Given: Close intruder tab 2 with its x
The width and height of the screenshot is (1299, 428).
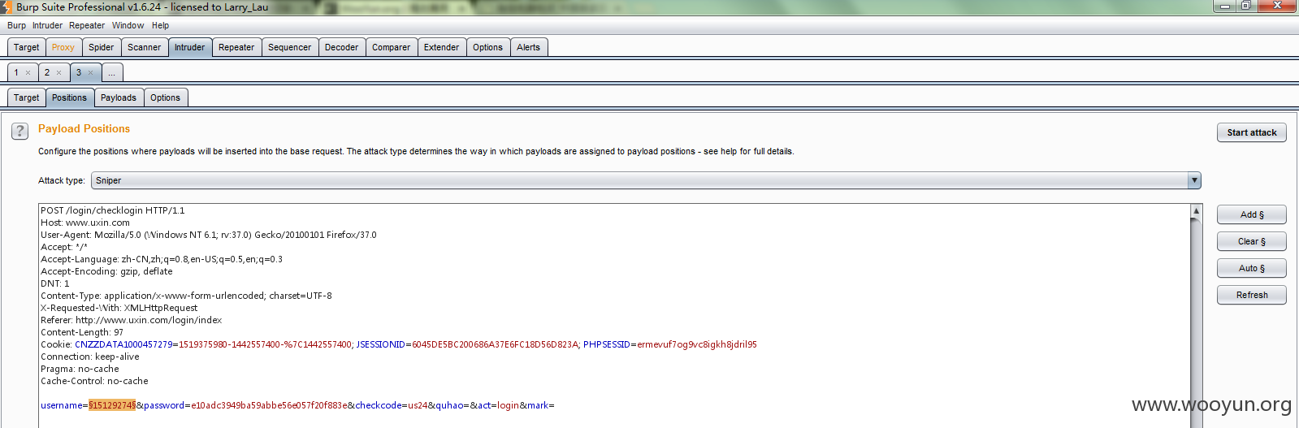Looking at the screenshot, I should click(58, 73).
